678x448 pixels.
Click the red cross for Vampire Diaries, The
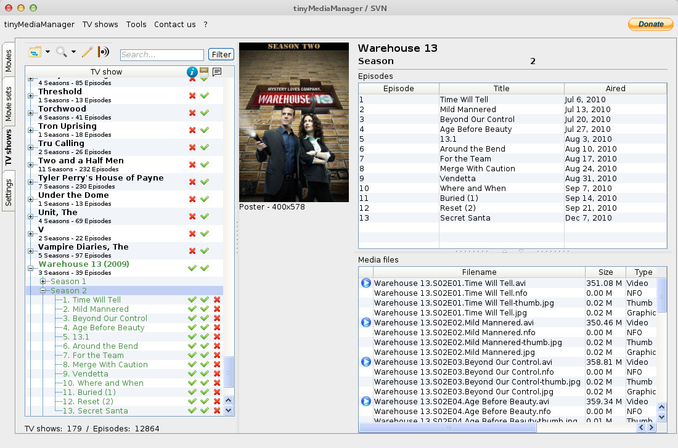[x=192, y=251]
